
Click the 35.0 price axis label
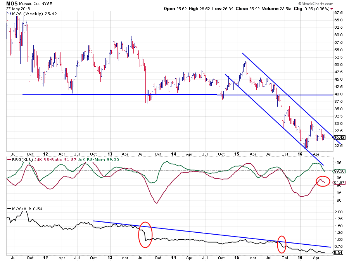click(338, 109)
